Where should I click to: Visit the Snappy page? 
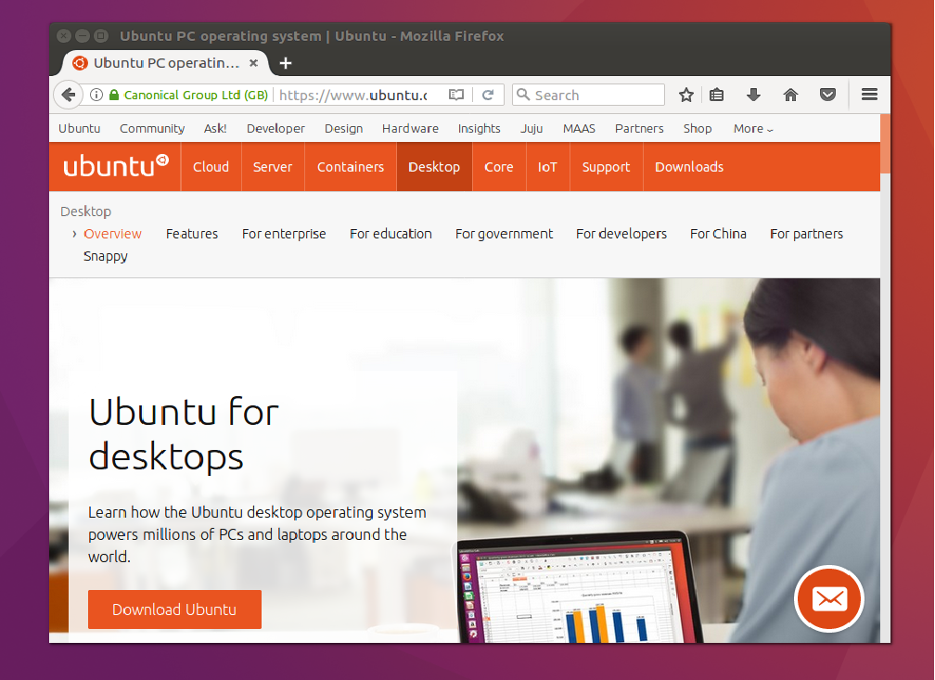point(106,256)
